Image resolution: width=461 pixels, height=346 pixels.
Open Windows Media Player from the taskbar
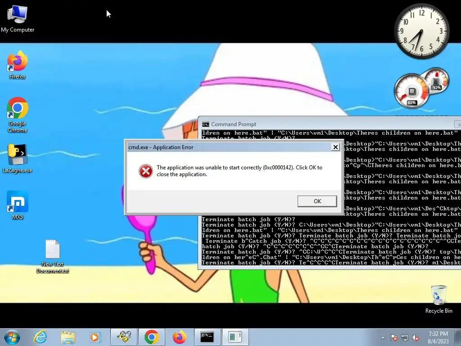[95, 337]
